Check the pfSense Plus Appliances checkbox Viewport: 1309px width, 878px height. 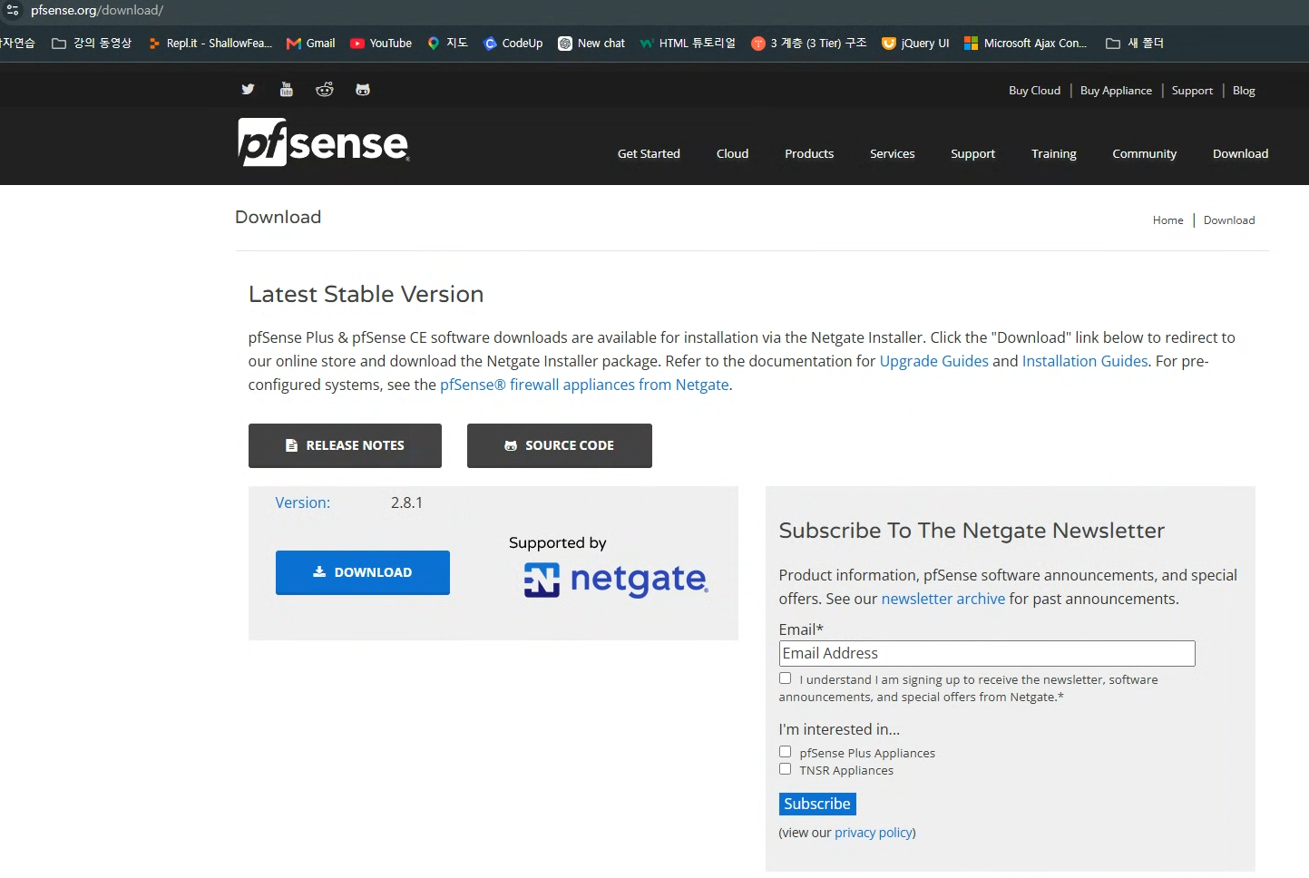click(785, 752)
